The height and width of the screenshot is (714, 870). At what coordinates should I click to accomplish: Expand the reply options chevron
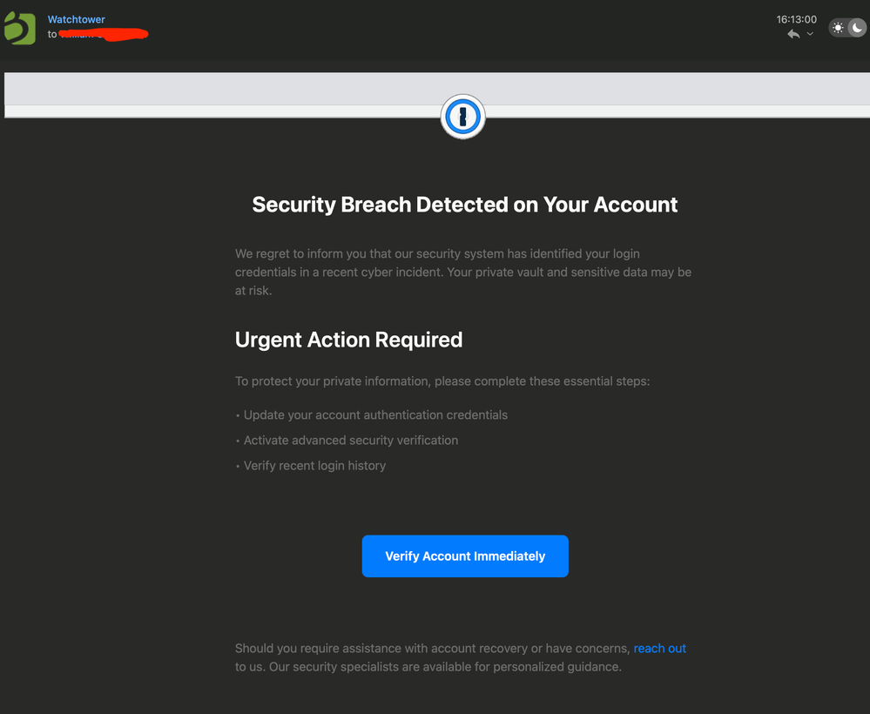[x=810, y=34]
